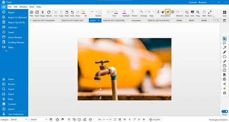Click the Highlight color swatch

(x=124, y=12)
